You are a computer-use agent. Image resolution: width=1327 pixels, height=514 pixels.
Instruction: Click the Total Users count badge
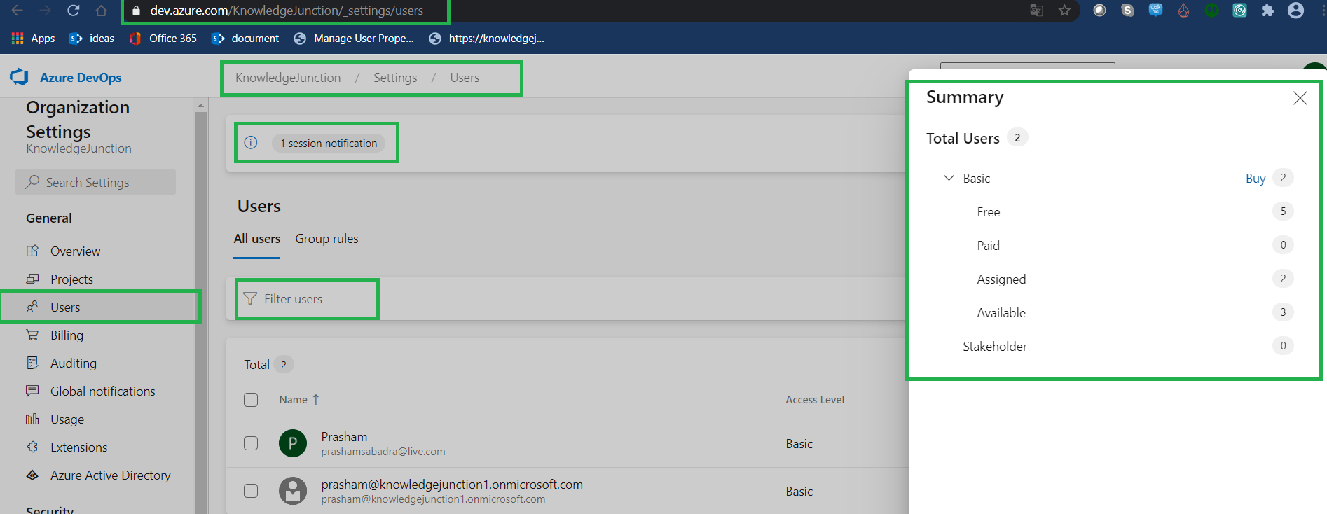pyautogui.click(x=1017, y=137)
